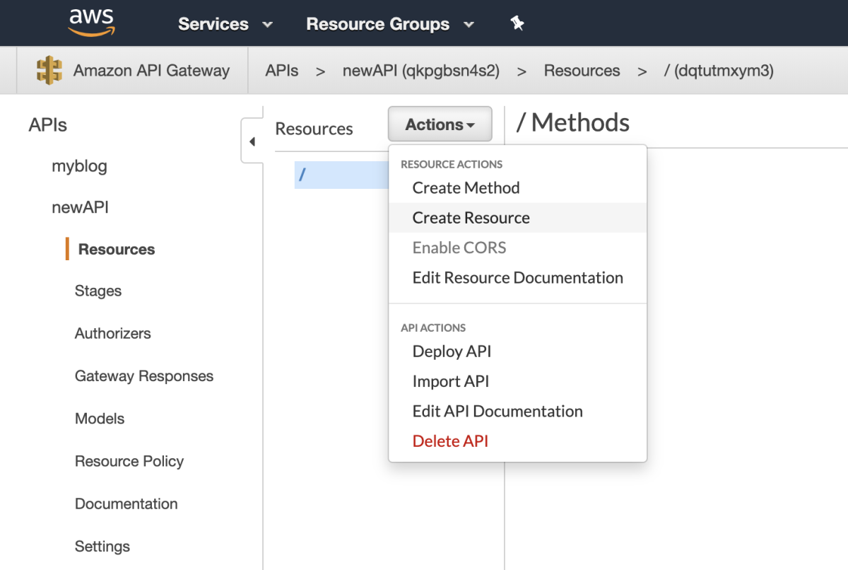The image size is (848, 570).
Task: Collapse the sidebar with the arrow toggle
Action: 252,142
